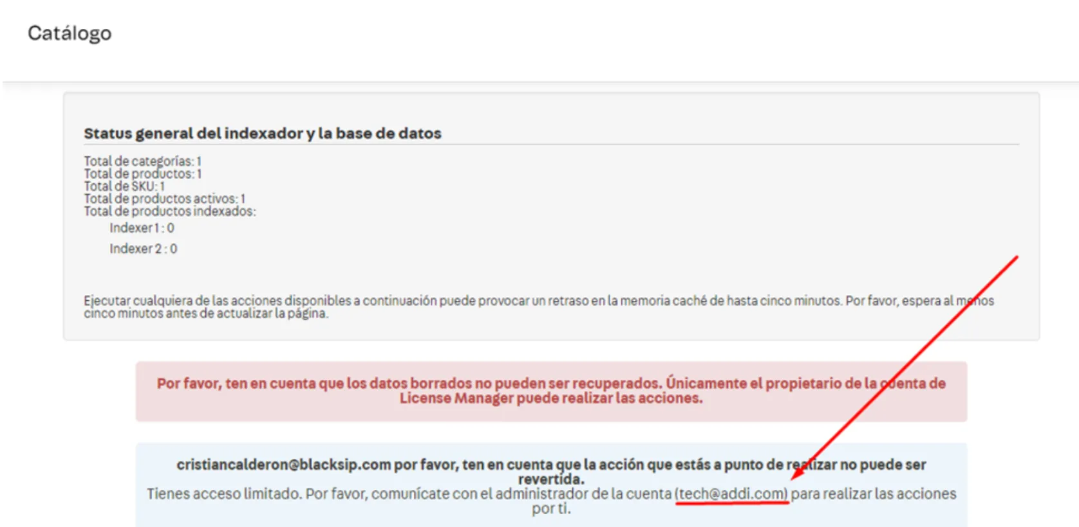Click the Catálogo page title
The width and height of the screenshot is (1079, 527).
(x=70, y=33)
